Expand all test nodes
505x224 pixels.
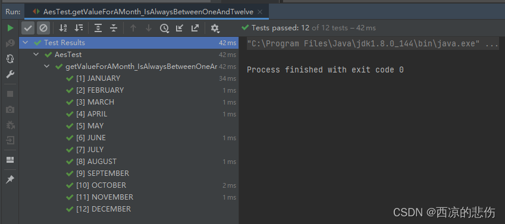(x=98, y=28)
